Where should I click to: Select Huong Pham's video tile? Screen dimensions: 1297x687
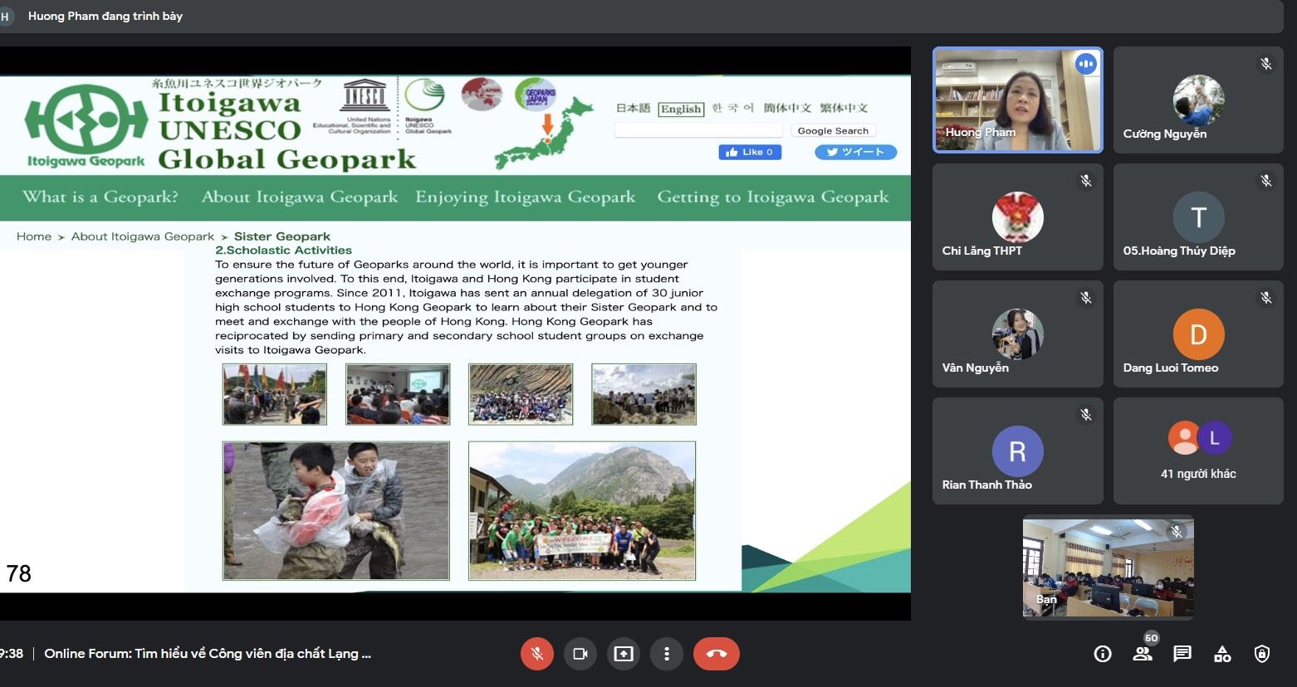(x=1018, y=100)
